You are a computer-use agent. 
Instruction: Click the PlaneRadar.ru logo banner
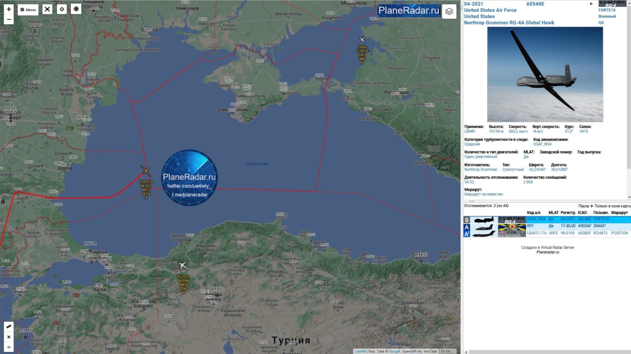coord(409,11)
